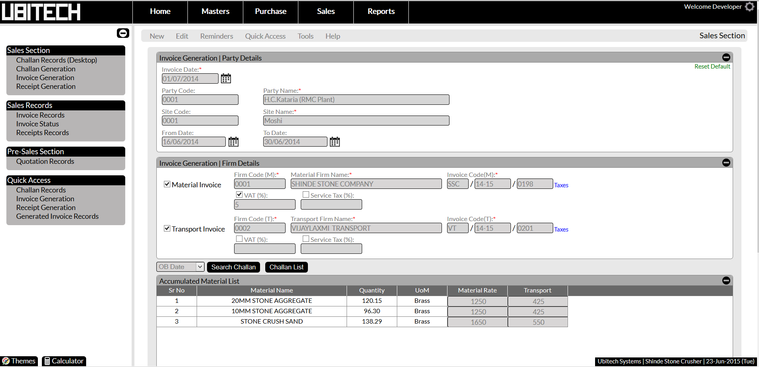The image size is (759, 367).
Task: Uncheck the Material Invoice checkbox
Action: [167, 184]
